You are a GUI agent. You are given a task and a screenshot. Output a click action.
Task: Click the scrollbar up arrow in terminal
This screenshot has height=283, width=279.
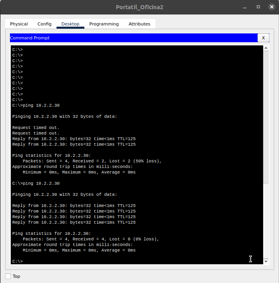coord(266,48)
